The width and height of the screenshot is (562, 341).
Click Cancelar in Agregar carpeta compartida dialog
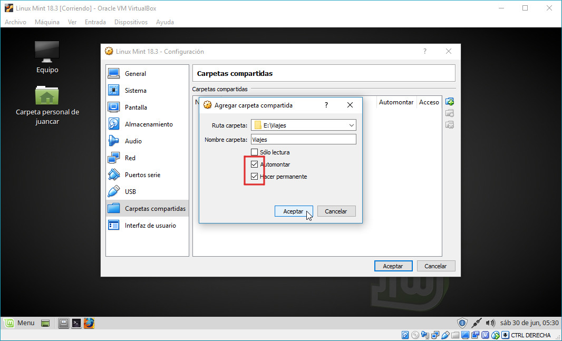(x=336, y=211)
